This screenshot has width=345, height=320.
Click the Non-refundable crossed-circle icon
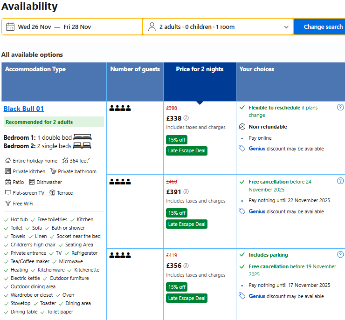[242, 127]
